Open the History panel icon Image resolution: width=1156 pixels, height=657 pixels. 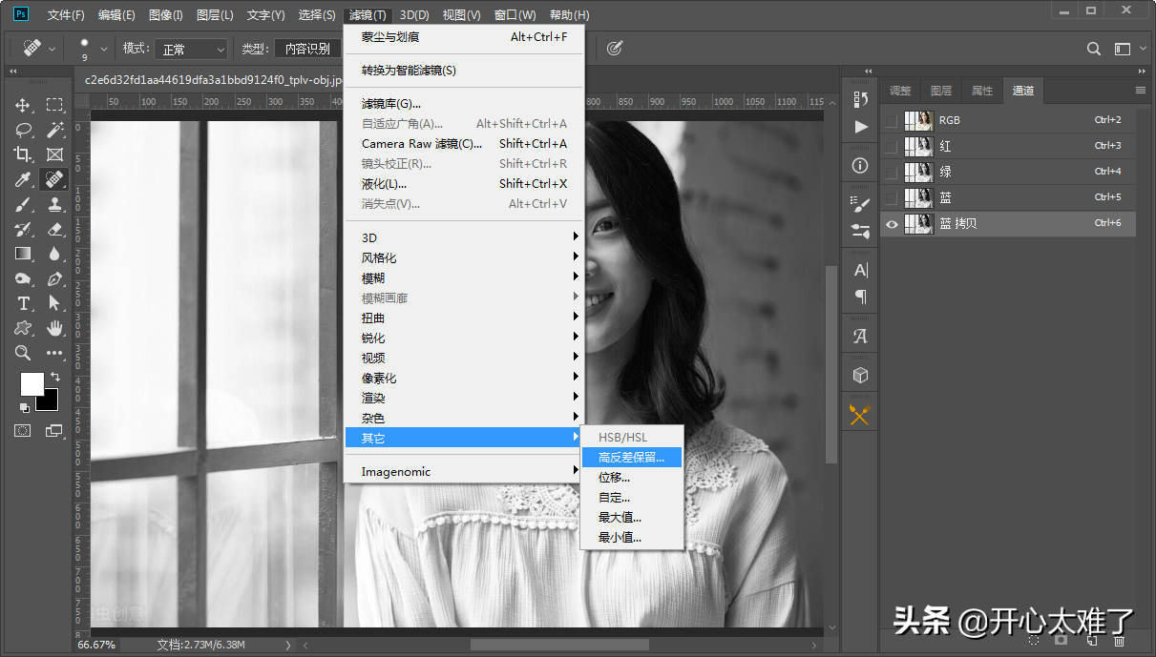click(861, 99)
